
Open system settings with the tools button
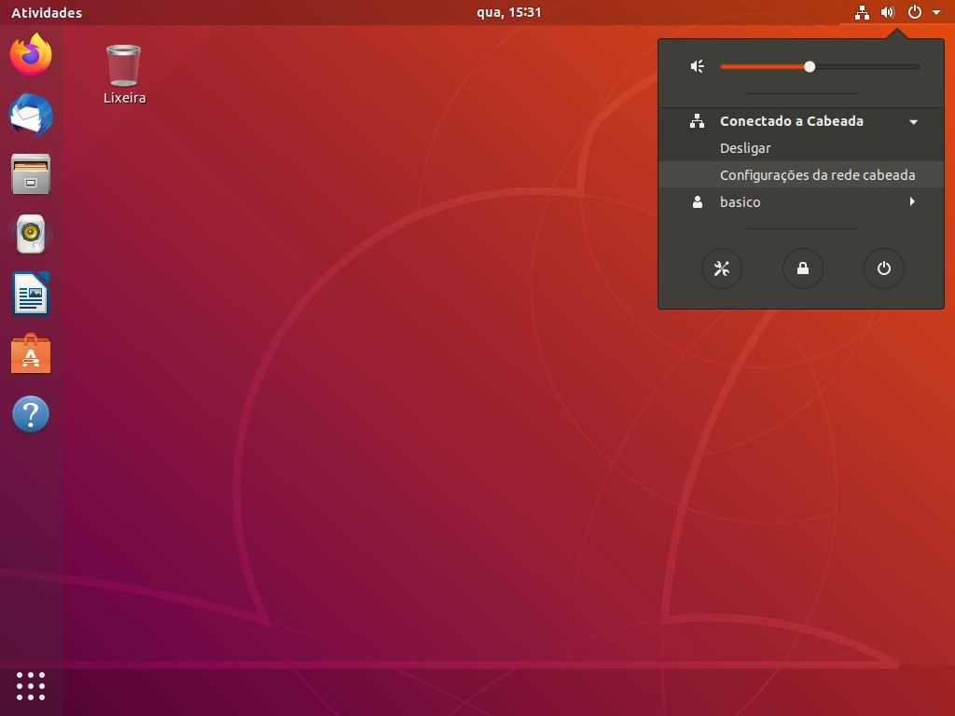[x=722, y=268]
